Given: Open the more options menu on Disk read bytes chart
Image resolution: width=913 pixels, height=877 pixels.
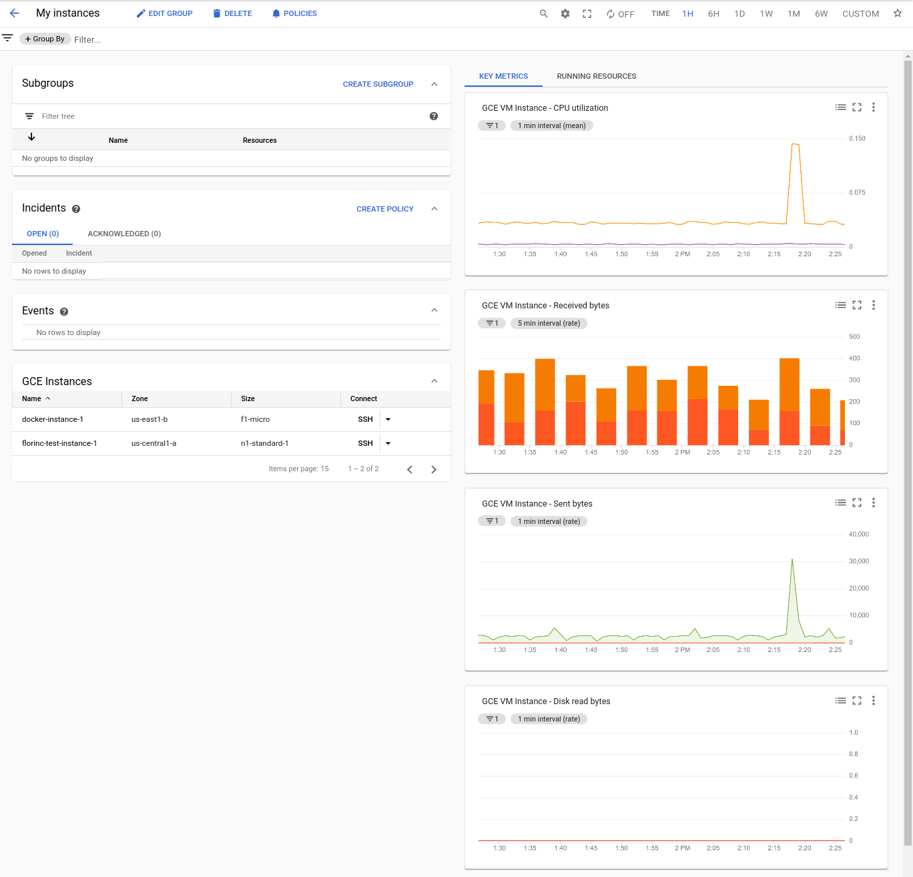Looking at the screenshot, I should pos(874,701).
